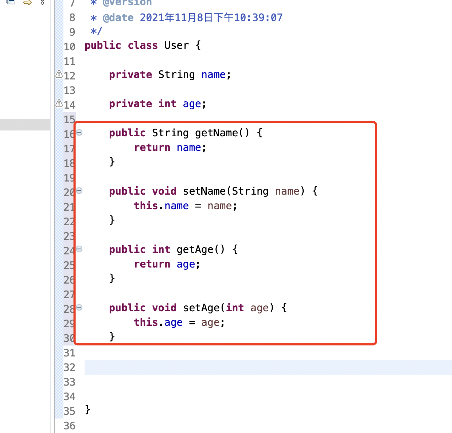Open the view menu with three dots
452x433 pixels.
pyautogui.click(x=43, y=2)
